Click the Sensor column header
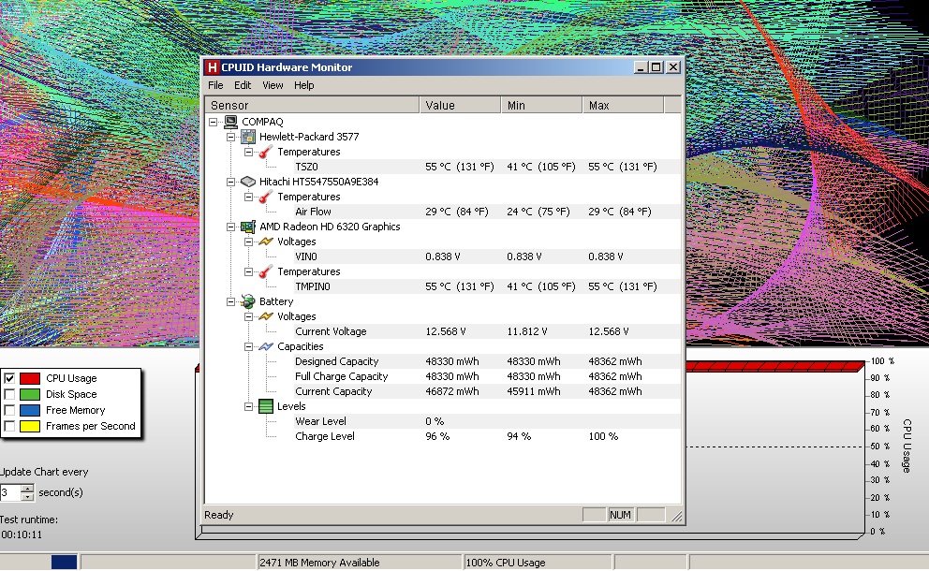929x571 pixels. pyautogui.click(x=312, y=106)
